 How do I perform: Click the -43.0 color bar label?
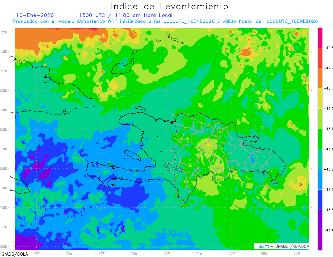(329, 109)
